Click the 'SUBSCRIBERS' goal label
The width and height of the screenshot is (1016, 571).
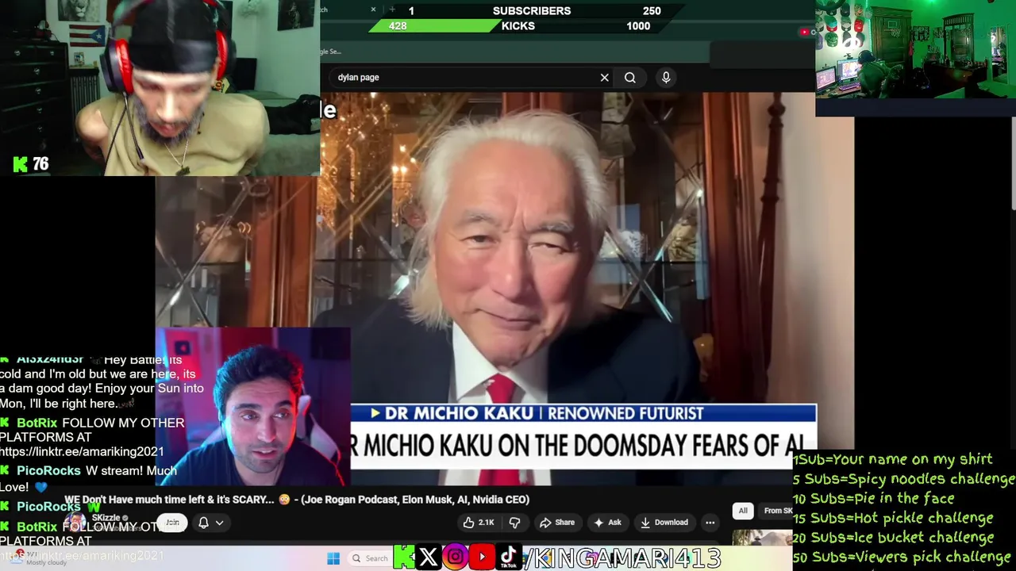point(532,10)
